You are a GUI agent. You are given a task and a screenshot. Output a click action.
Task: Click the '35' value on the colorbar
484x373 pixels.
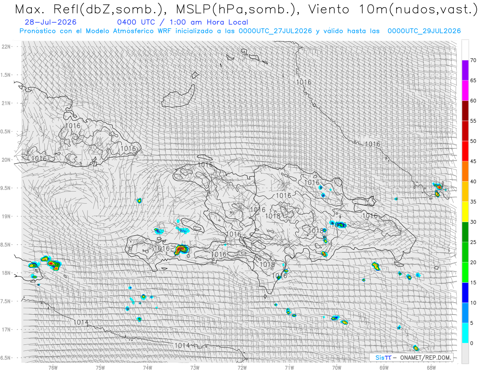473,202
